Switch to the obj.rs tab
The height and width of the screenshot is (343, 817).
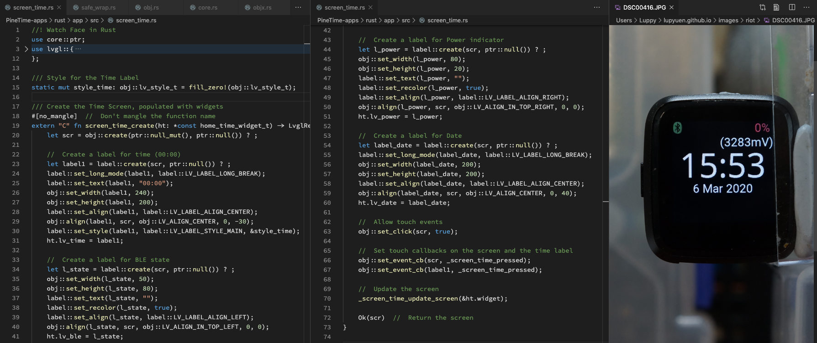(x=151, y=7)
